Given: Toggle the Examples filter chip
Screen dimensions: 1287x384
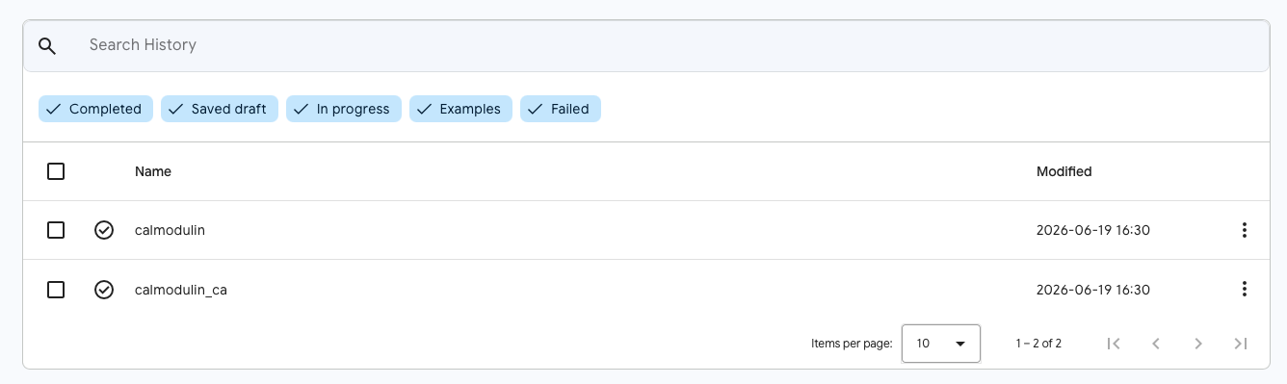Looking at the screenshot, I should point(460,109).
